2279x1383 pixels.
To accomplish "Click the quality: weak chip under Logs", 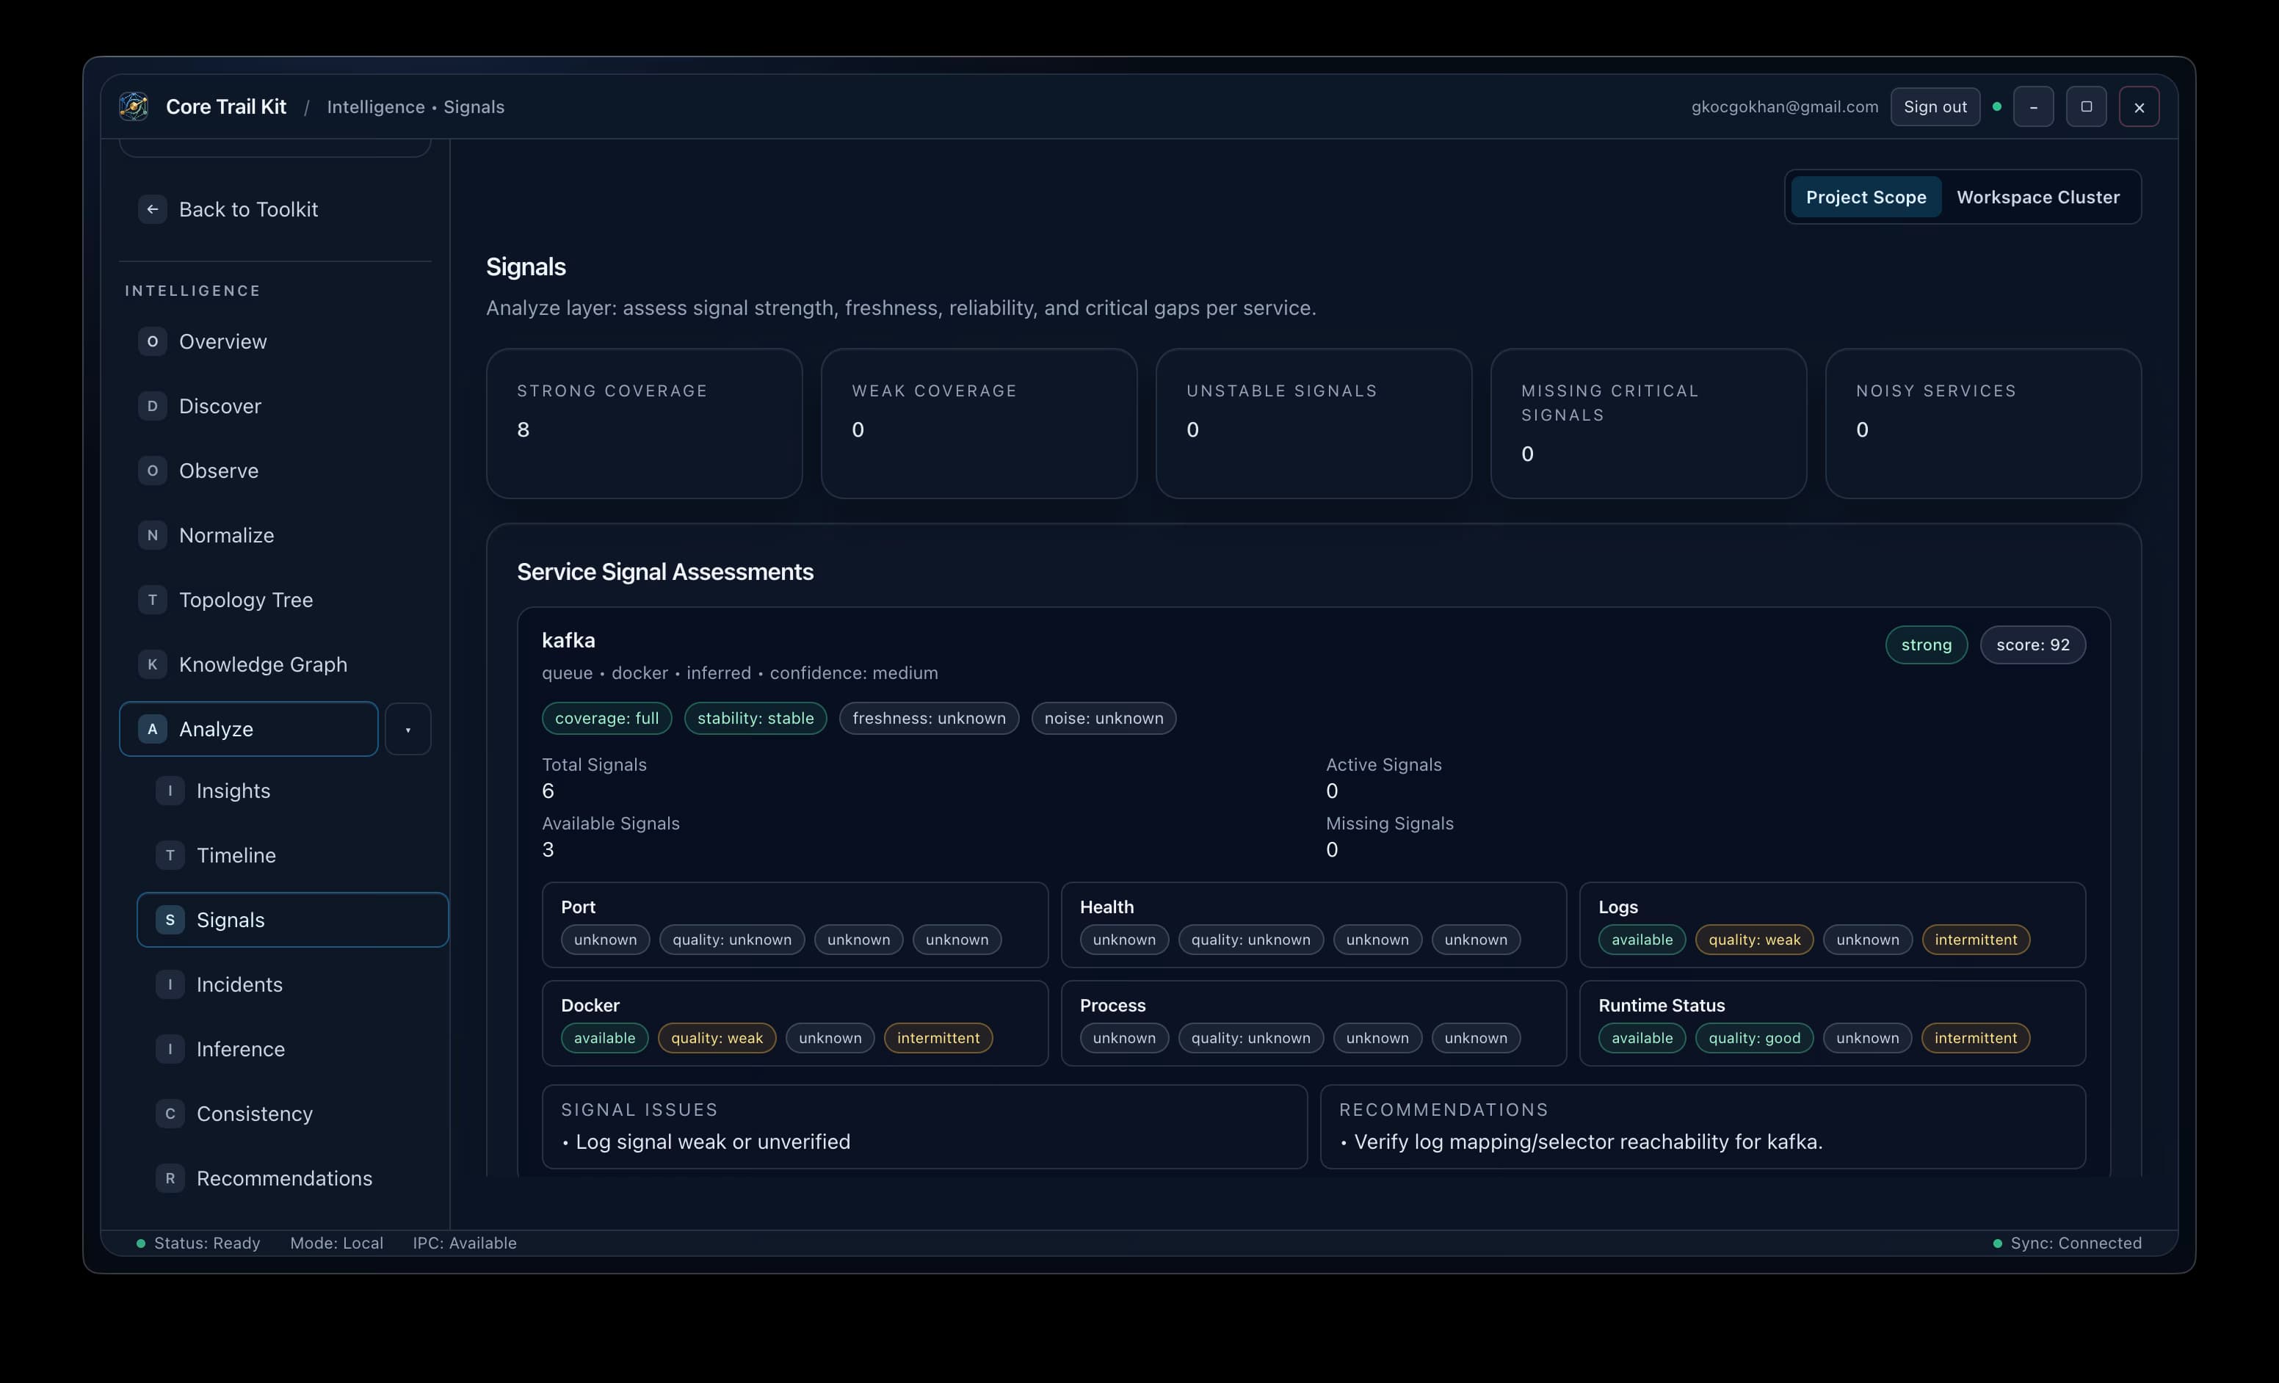I will pyautogui.click(x=1755, y=940).
